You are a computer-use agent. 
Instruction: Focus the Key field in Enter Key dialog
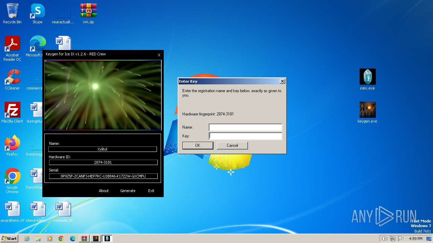coord(245,136)
